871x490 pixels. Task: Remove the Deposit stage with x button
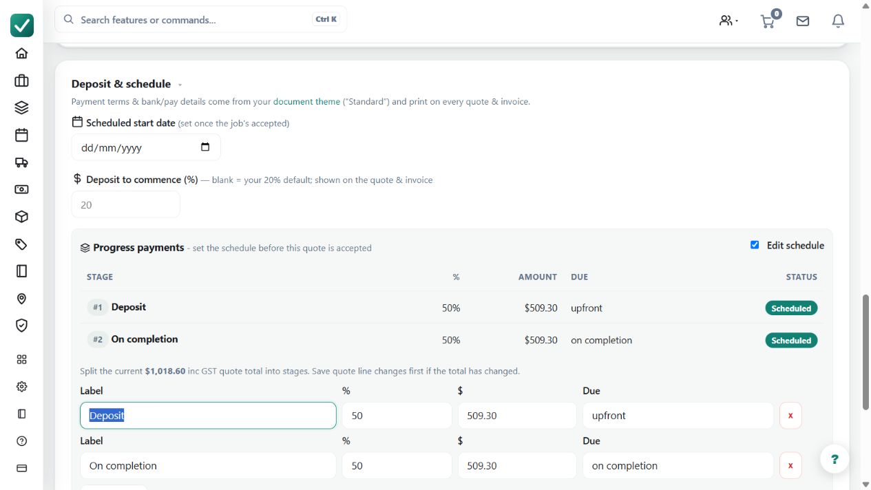pos(790,416)
